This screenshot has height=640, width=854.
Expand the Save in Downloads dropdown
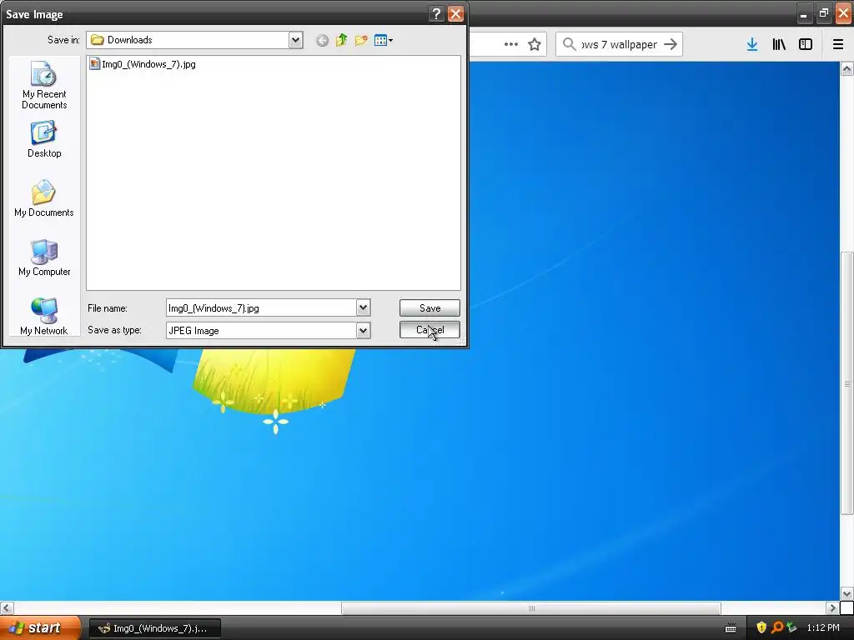tap(295, 40)
